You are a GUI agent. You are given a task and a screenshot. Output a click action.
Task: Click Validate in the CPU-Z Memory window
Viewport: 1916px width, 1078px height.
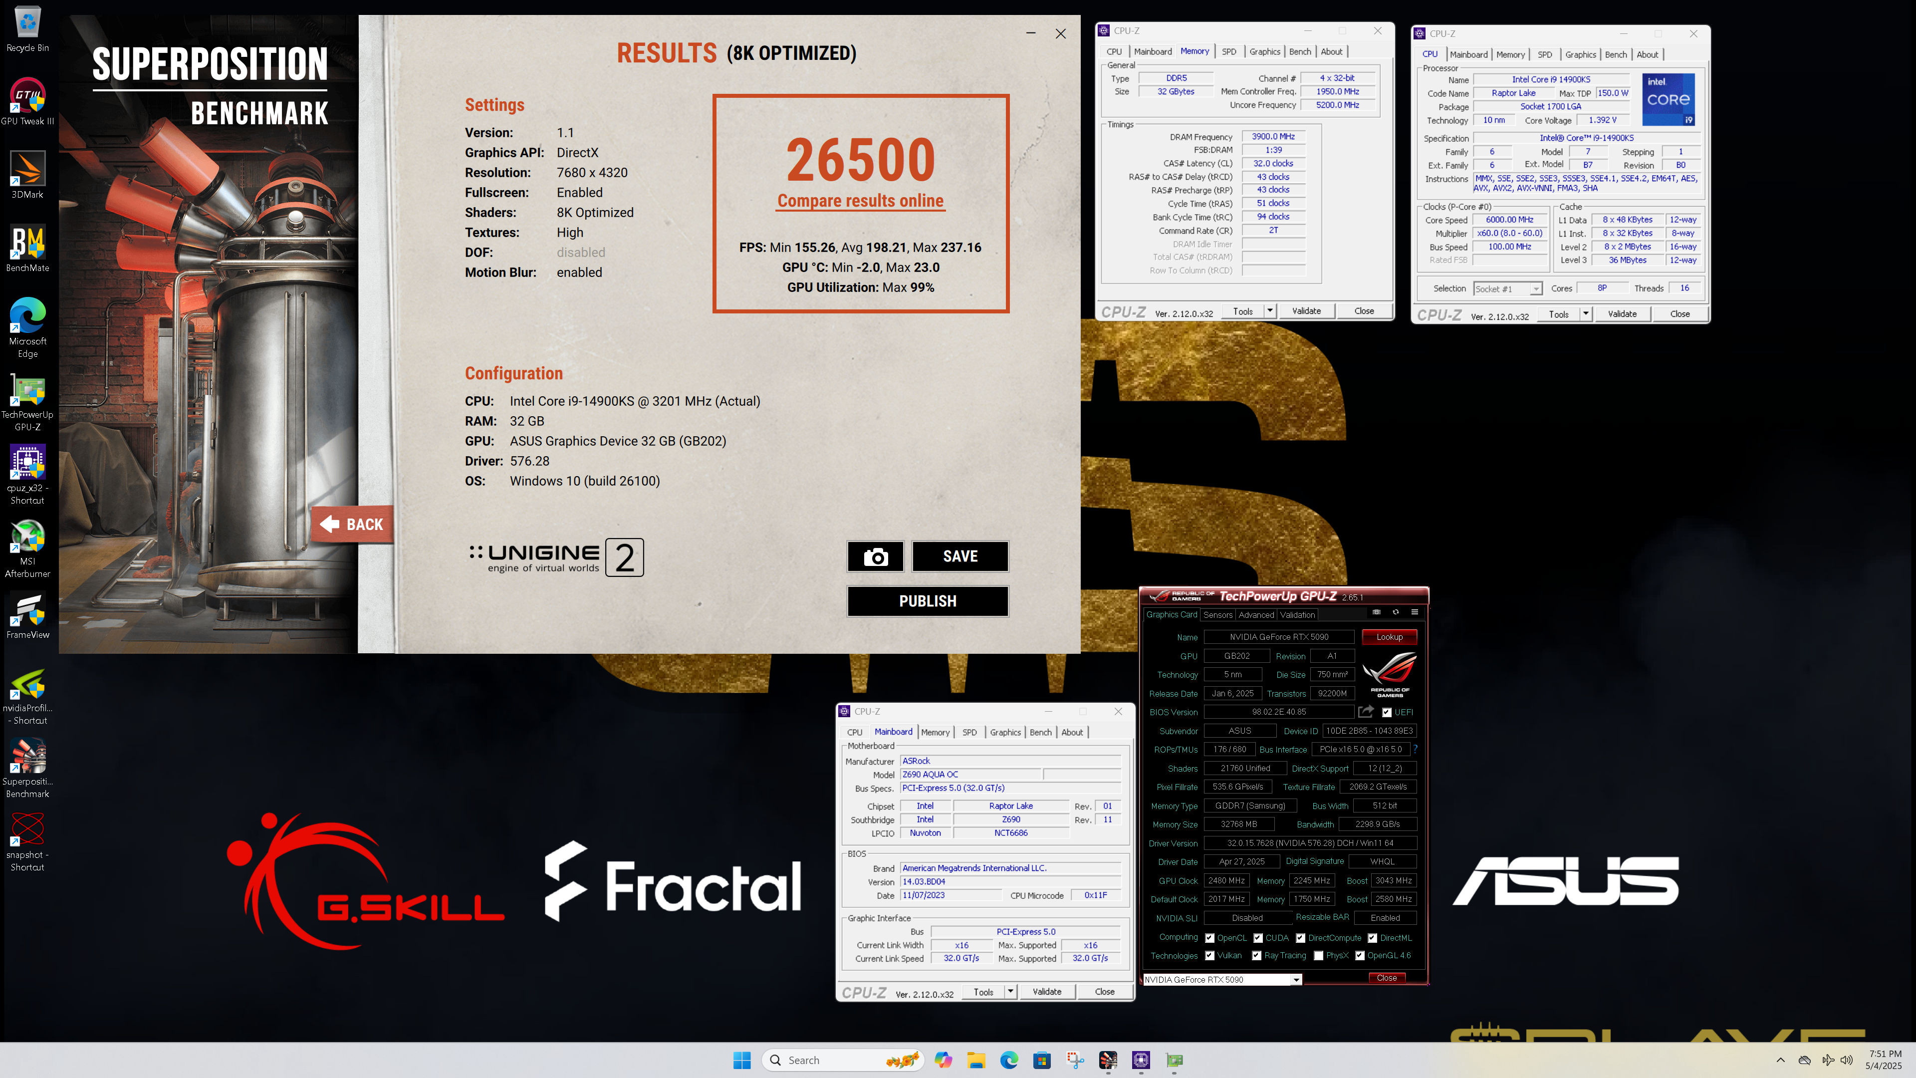(x=1306, y=311)
